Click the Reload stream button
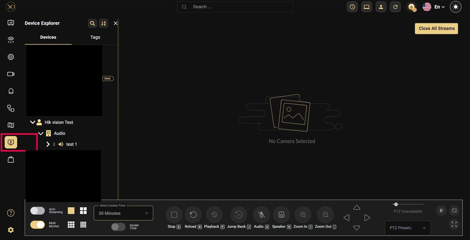470x240 pixels. 193,215
